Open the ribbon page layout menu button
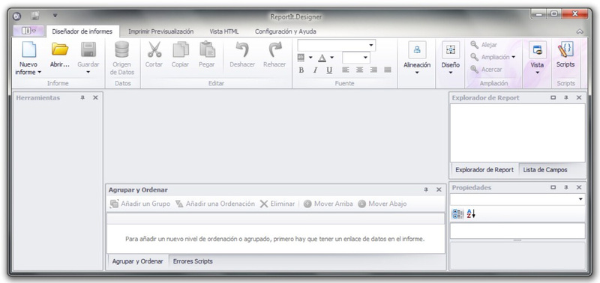This screenshot has width=600, height=283. (28, 31)
